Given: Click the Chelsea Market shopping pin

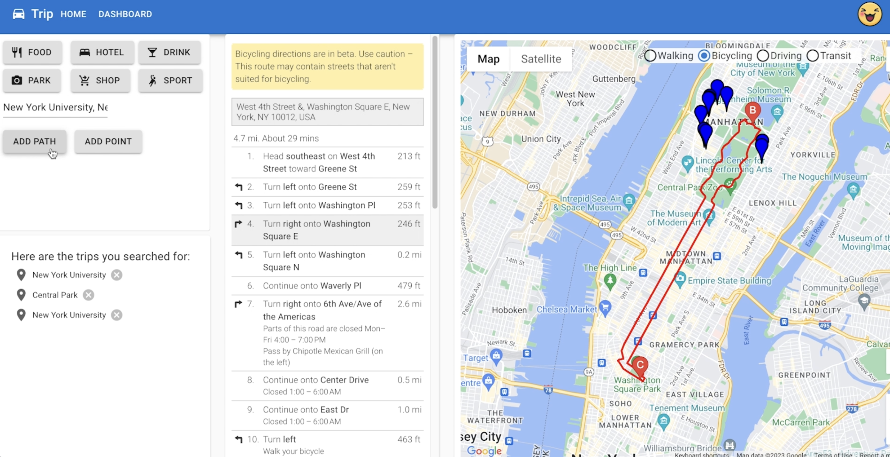Looking at the screenshot, I should (x=605, y=307).
